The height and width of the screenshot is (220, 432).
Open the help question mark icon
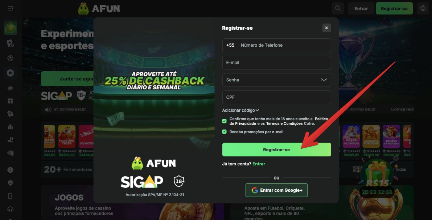point(11,169)
